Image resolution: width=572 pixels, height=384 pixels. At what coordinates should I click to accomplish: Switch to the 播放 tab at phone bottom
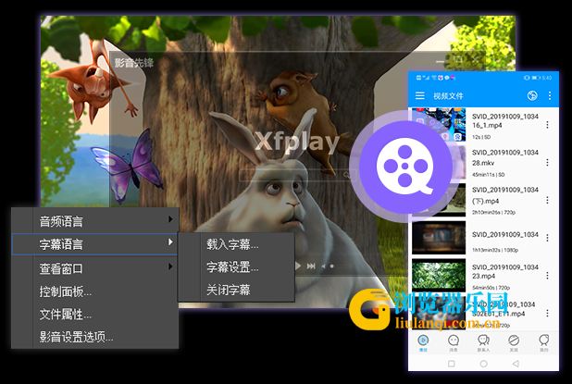click(423, 342)
